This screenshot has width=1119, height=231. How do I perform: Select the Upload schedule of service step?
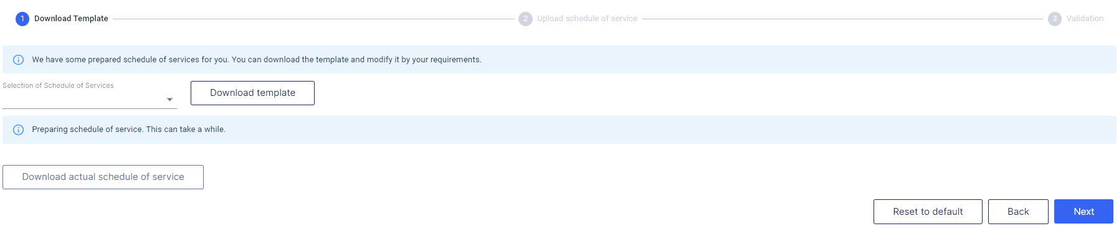click(x=587, y=19)
